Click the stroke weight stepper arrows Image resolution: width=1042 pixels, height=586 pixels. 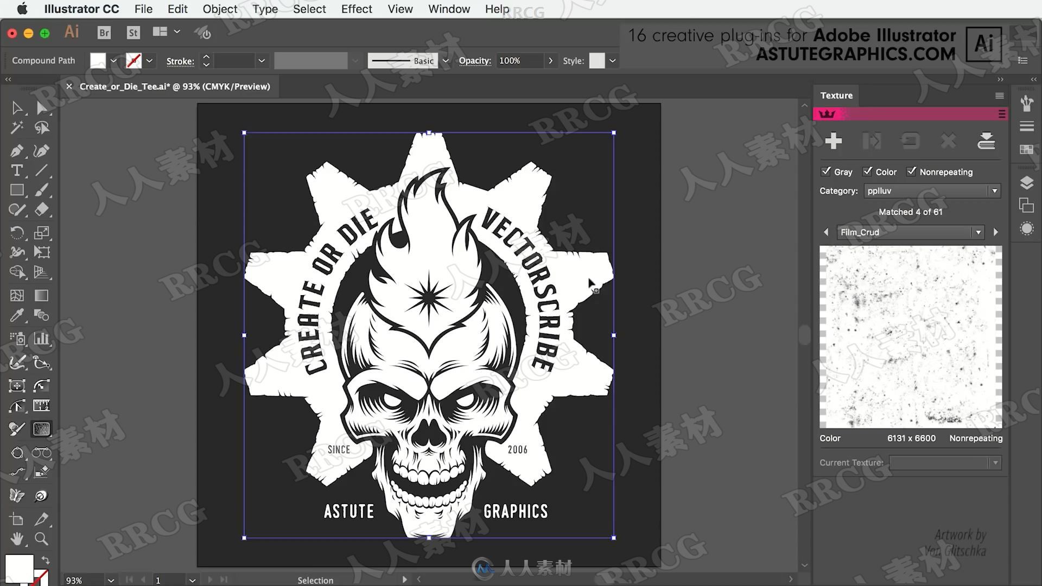click(206, 61)
